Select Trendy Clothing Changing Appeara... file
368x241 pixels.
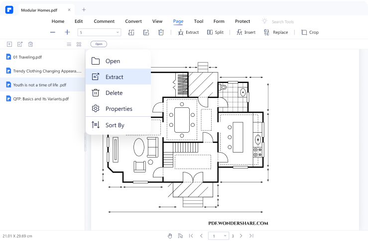pyautogui.click(x=42, y=71)
